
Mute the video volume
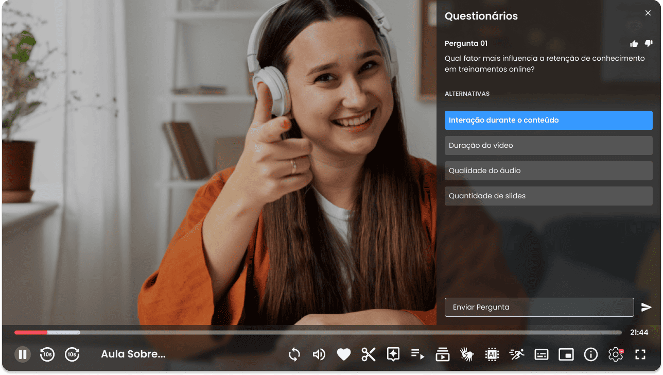(319, 354)
